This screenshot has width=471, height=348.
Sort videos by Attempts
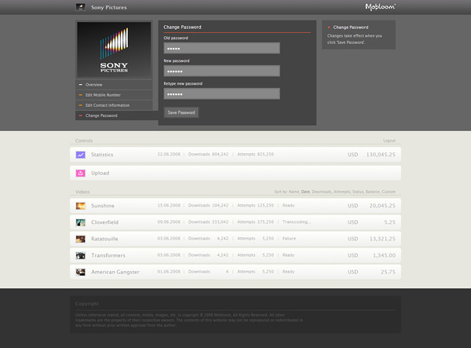click(341, 192)
